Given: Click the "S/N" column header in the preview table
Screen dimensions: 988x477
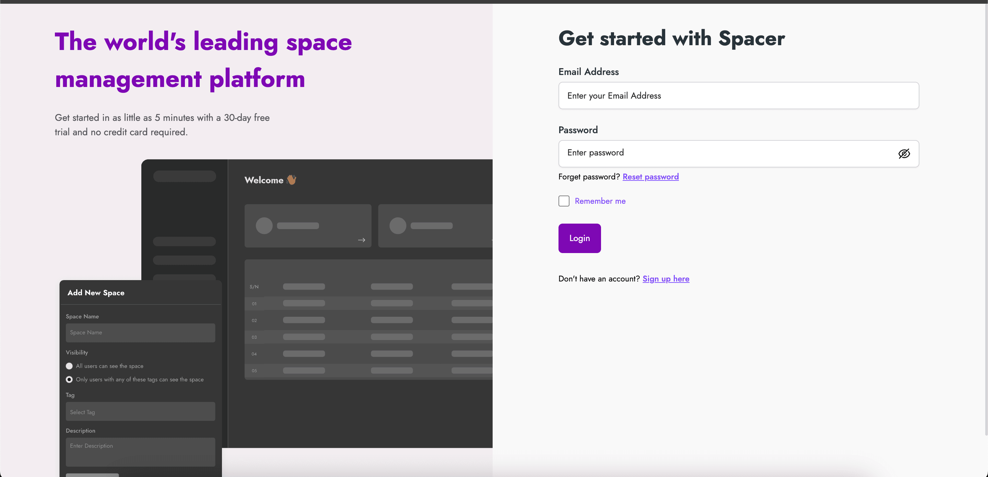Looking at the screenshot, I should pyautogui.click(x=254, y=287).
